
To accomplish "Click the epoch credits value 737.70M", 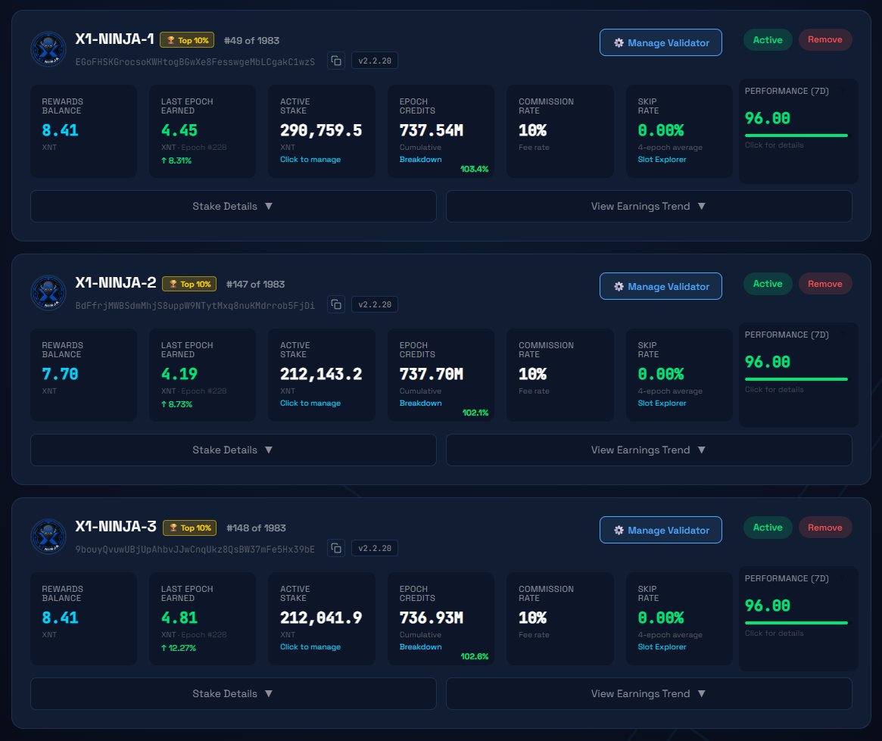I will point(432,374).
